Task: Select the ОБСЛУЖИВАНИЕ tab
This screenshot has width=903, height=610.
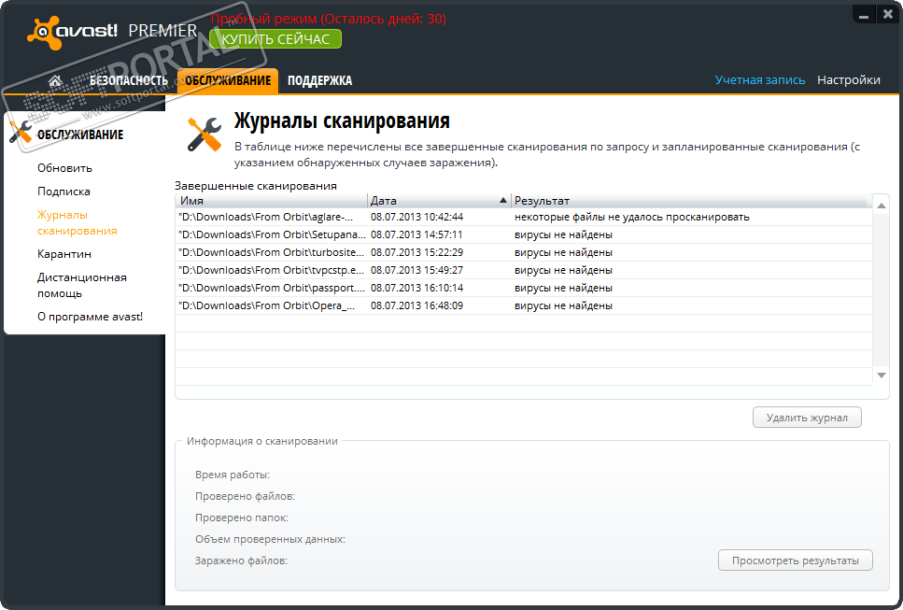Action: coord(228,80)
